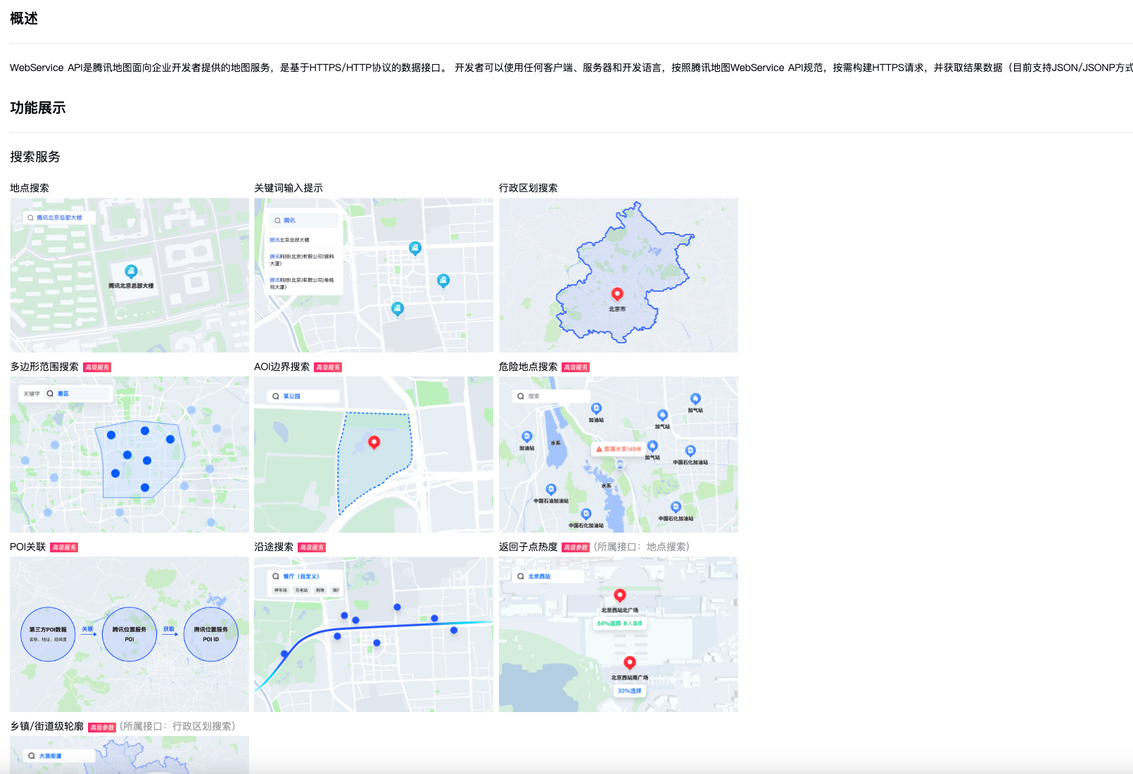Click the 高级服务 badge beside 沿途搜索

[312, 547]
